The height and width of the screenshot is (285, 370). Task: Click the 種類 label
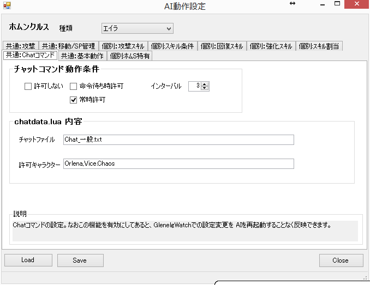click(x=66, y=28)
